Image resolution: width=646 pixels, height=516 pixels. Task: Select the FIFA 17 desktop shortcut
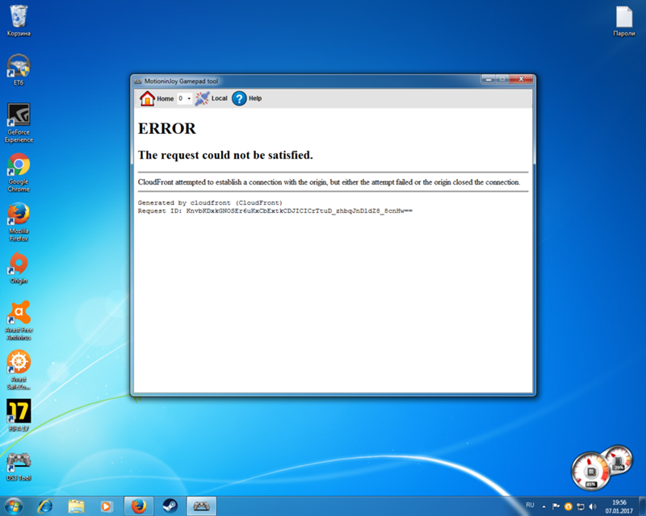pos(19,415)
